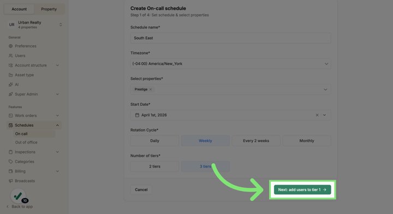
Task: Select the Weekly rotation cycle
Action: pyautogui.click(x=205, y=141)
